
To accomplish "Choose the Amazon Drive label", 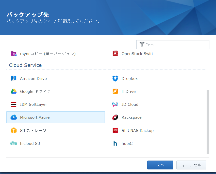I will [34, 78].
